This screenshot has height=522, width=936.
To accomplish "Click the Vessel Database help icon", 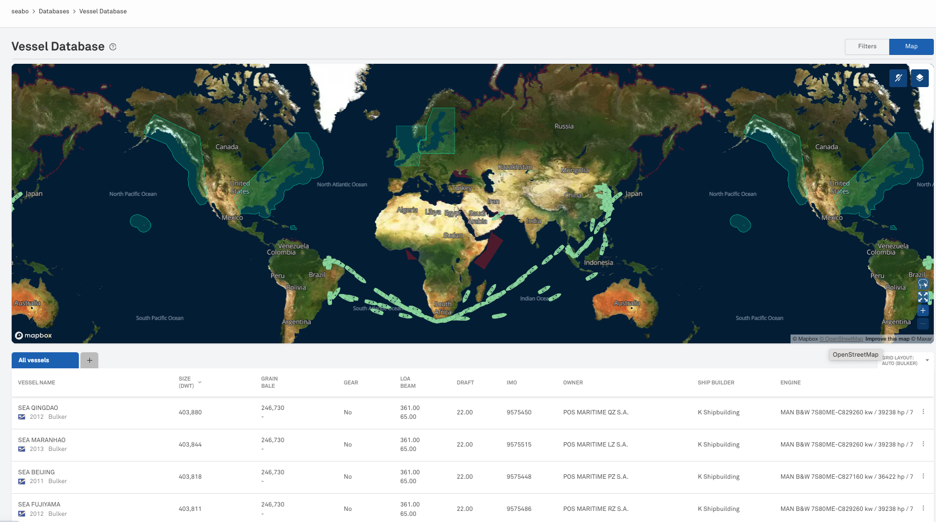I will click(113, 47).
